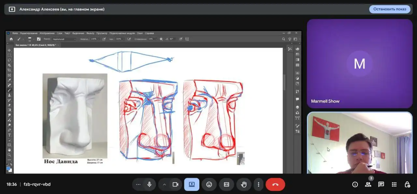Open the emoji reactions picker

pos(209,184)
